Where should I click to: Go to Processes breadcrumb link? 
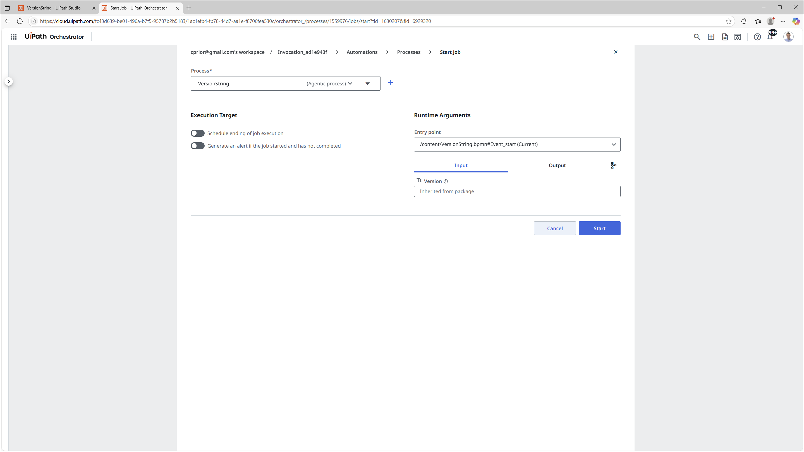point(408,52)
